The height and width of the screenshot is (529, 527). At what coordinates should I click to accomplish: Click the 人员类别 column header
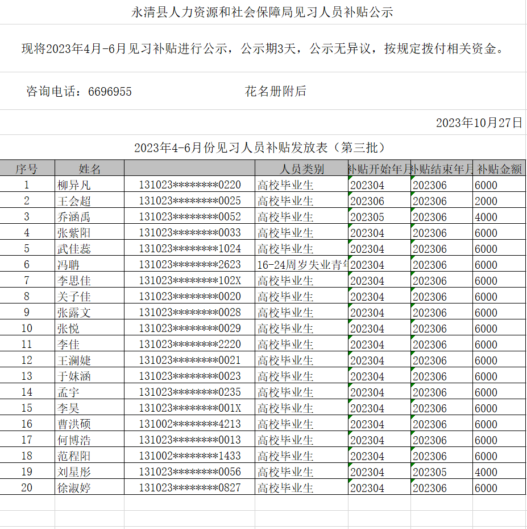[x=302, y=169]
